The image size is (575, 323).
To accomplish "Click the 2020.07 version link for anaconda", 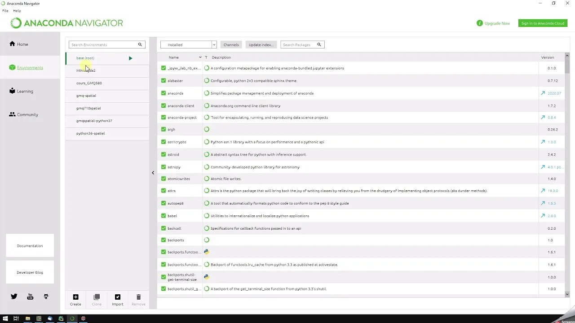I will [x=554, y=93].
